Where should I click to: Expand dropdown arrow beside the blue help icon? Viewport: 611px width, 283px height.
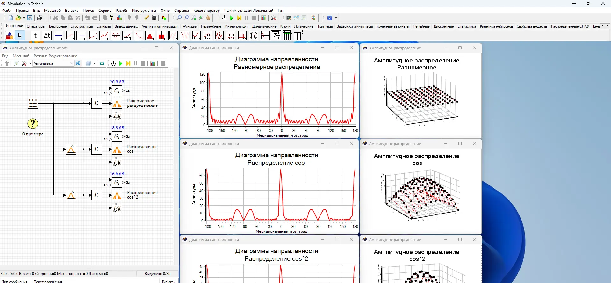pyautogui.click(x=336, y=18)
